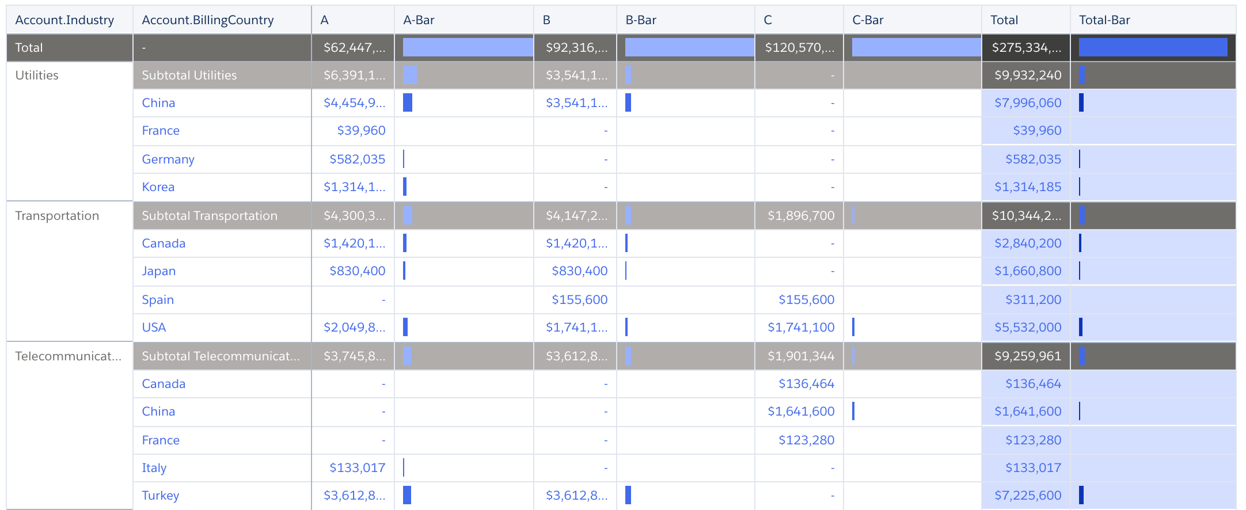Open the USA country link
Image resolution: width=1246 pixels, height=510 pixels.
[154, 328]
